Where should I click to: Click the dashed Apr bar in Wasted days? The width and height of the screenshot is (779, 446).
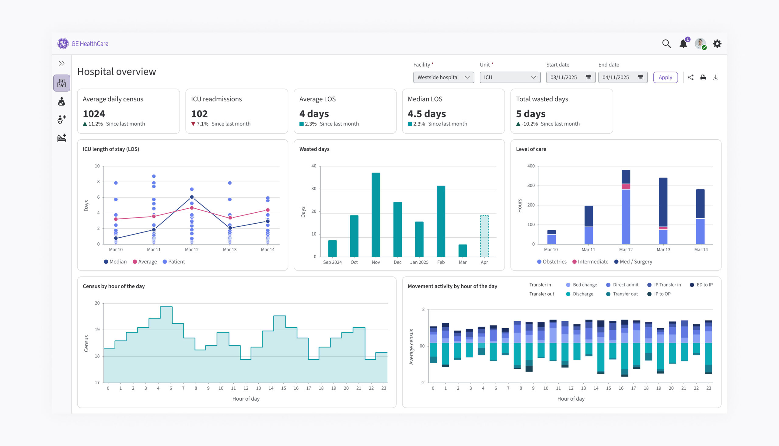484,236
